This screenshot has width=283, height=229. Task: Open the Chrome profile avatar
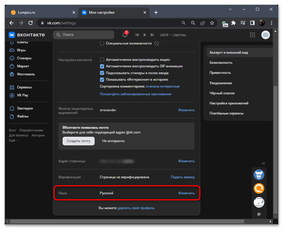click(x=262, y=23)
